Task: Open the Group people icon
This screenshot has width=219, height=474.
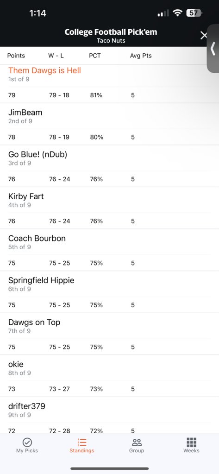Action: 137,442
